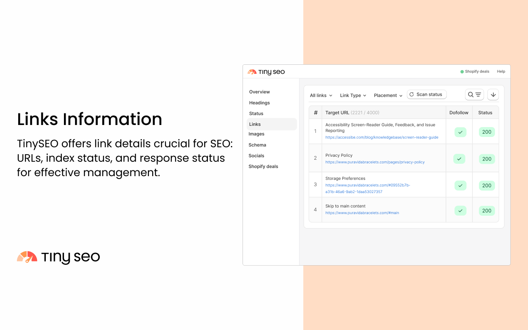528x330 pixels.
Task: Expand the All links dropdown
Action: (321, 95)
